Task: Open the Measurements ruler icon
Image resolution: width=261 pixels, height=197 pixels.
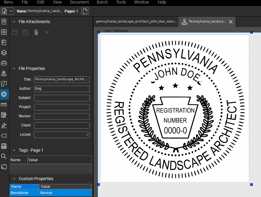Action: pos(4,105)
